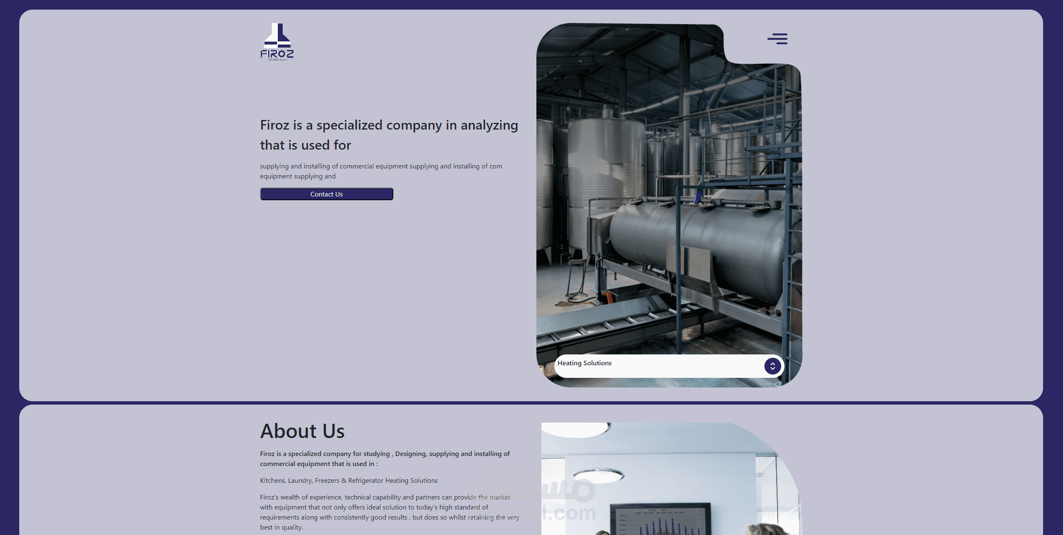
Task: Open the hamburger menu icon
Action: coord(777,39)
